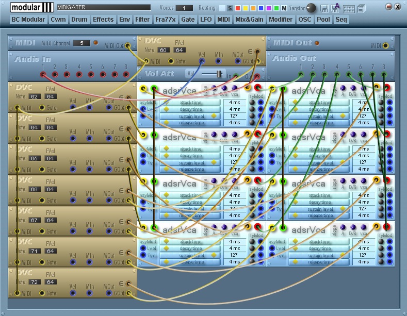The height and width of the screenshot is (316, 407).
Task: Toggle the E button on the note 60 DVC
Action: tap(250, 52)
